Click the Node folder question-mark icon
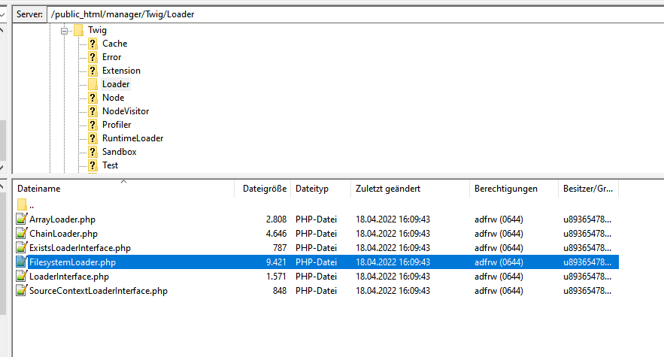Screen dimensions: 664x357 tap(92, 98)
